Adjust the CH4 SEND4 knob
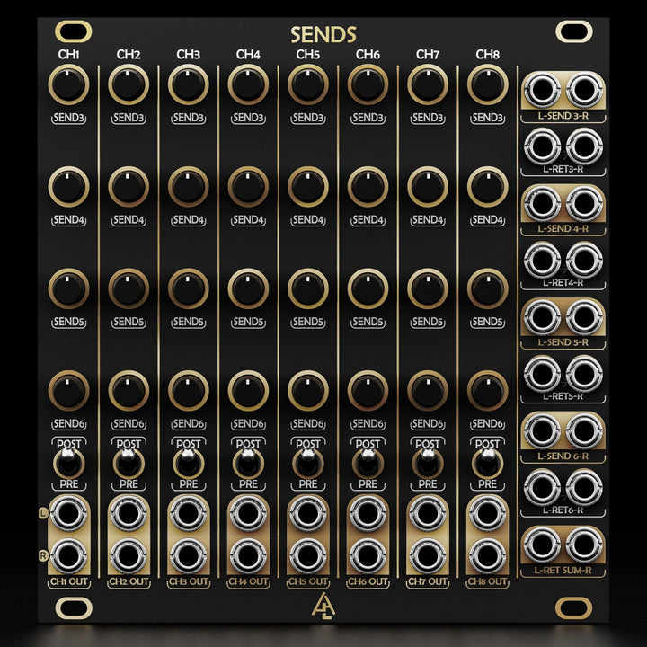647x647 pixels. [x=248, y=187]
